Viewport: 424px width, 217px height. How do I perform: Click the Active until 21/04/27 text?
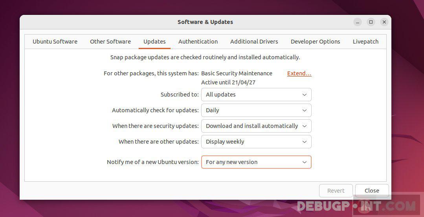(x=228, y=82)
